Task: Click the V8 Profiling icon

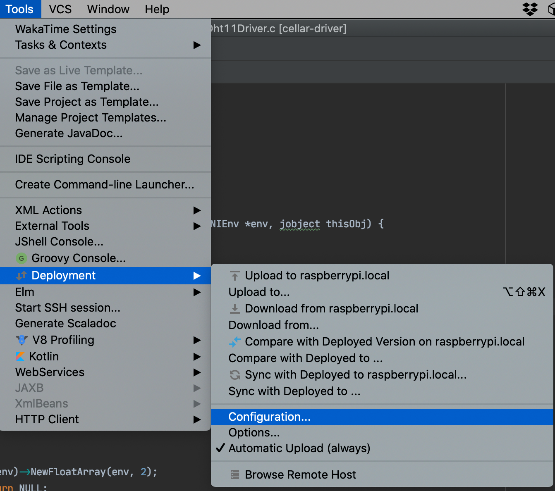Action: click(x=22, y=340)
